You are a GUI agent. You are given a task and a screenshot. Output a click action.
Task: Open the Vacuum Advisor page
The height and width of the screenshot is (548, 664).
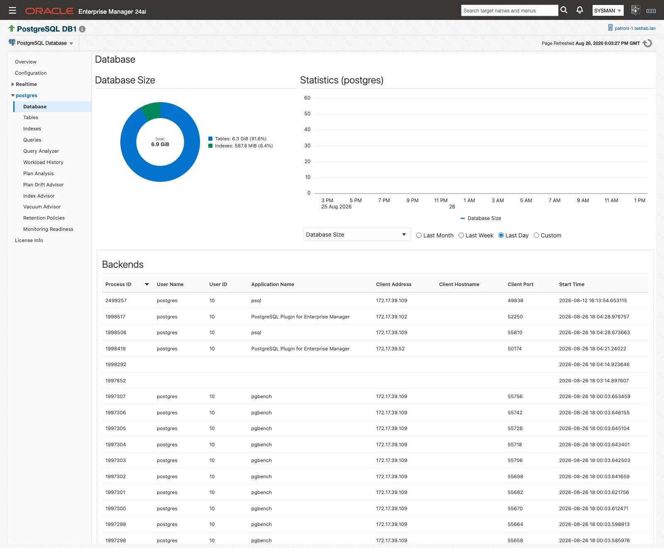(42, 207)
